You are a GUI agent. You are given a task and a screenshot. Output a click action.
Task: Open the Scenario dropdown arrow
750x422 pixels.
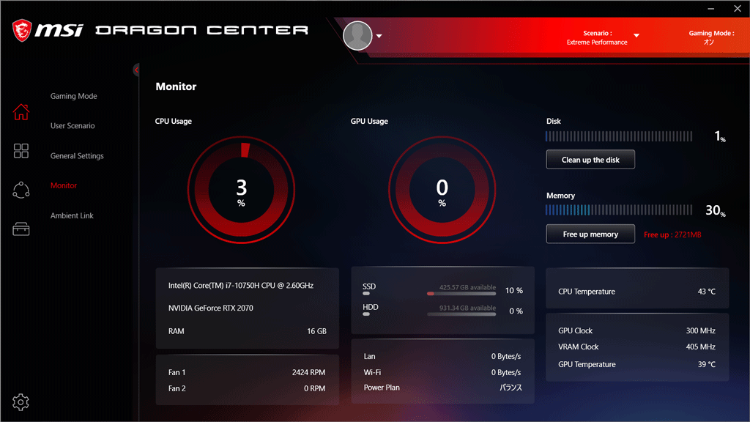pos(636,35)
